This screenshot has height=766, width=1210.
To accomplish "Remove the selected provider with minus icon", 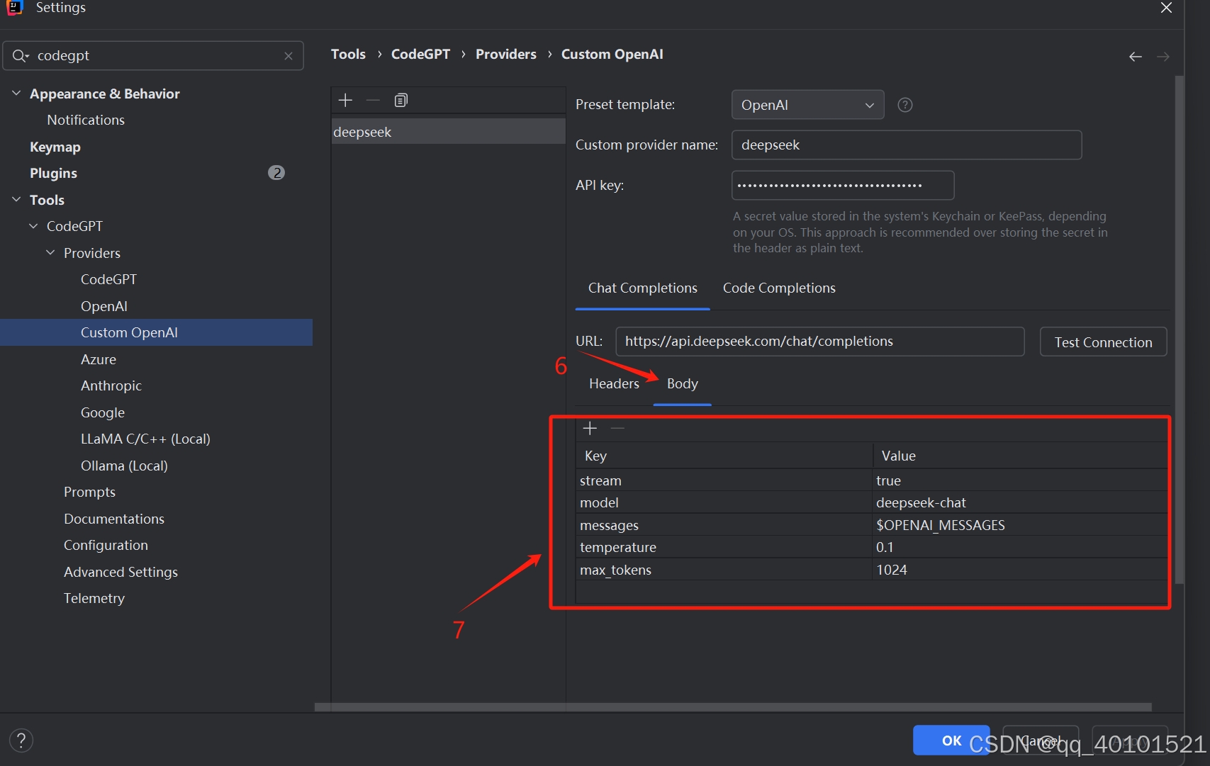I will (373, 100).
